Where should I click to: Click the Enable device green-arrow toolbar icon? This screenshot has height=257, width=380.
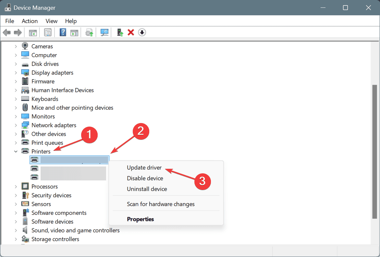[120, 32]
